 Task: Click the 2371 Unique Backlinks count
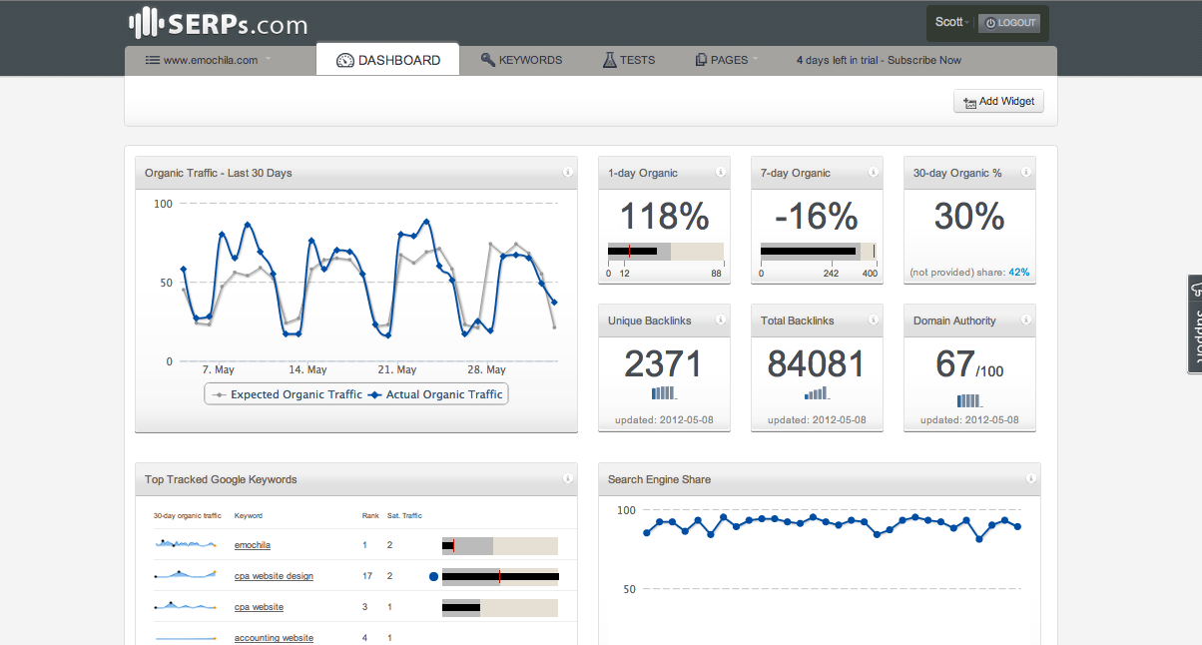(x=664, y=364)
